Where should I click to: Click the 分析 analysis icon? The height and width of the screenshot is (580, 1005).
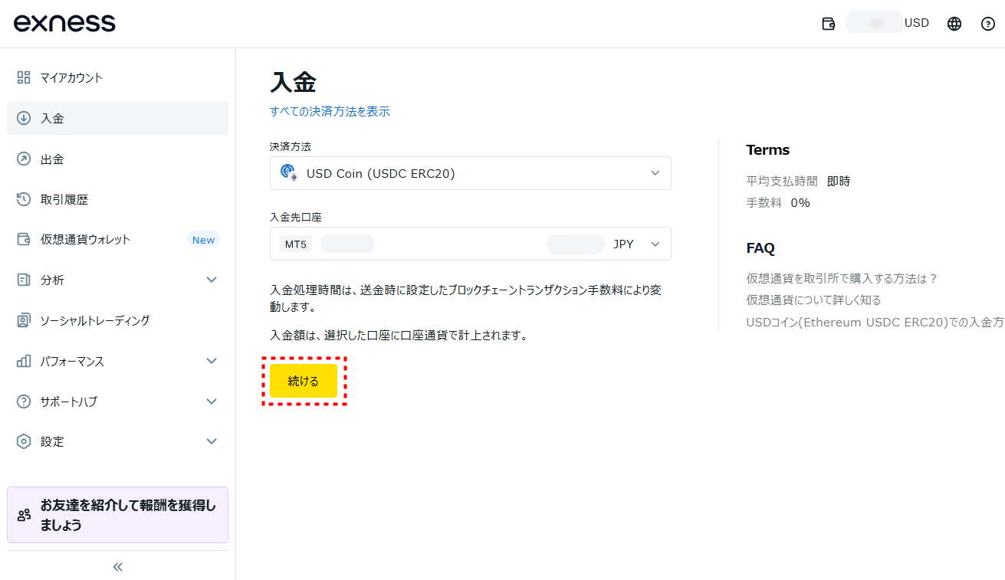tap(24, 280)
